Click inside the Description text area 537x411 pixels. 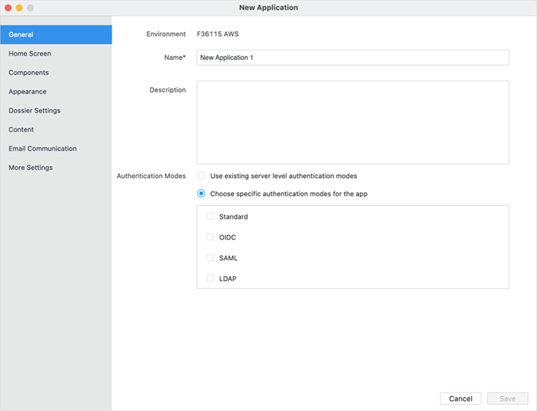click(x=352, y=122)
